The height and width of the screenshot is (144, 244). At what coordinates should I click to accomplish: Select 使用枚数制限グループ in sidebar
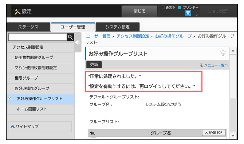40,57
